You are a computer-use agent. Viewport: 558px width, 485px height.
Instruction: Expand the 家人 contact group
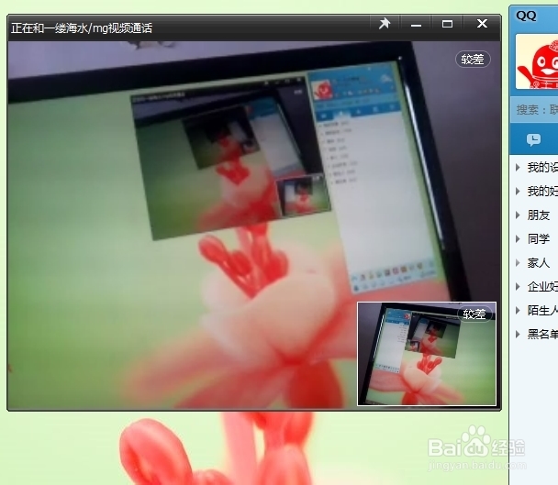tap(519, 263)
